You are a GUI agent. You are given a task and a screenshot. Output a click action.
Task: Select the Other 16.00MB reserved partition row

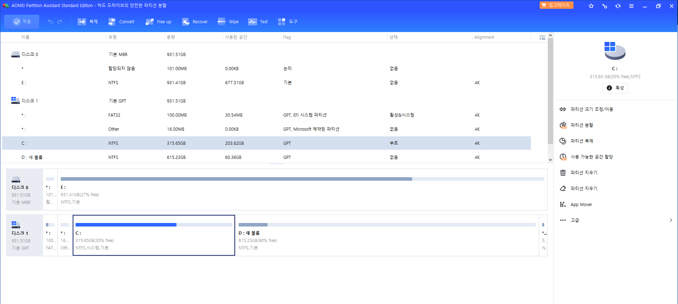click(266, 129)
